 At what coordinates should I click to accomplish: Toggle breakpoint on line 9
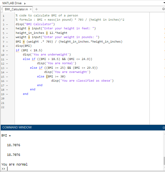point(7,51)
